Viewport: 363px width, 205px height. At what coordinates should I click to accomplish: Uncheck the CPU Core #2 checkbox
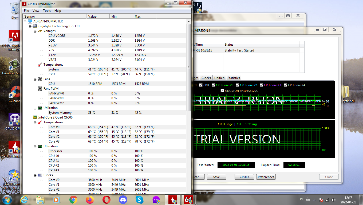click(x=238, y=85)
